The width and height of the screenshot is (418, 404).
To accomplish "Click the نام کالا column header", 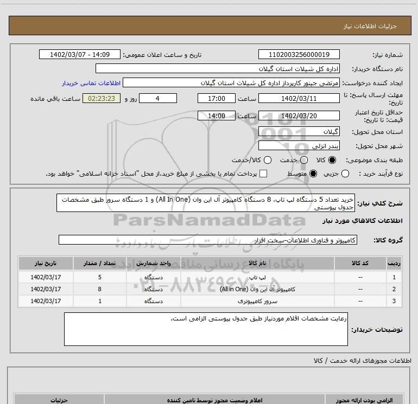I will tap(257, 263).
